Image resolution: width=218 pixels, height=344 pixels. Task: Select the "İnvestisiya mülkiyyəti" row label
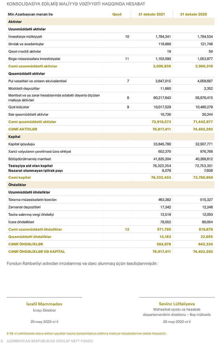point(25,37)
